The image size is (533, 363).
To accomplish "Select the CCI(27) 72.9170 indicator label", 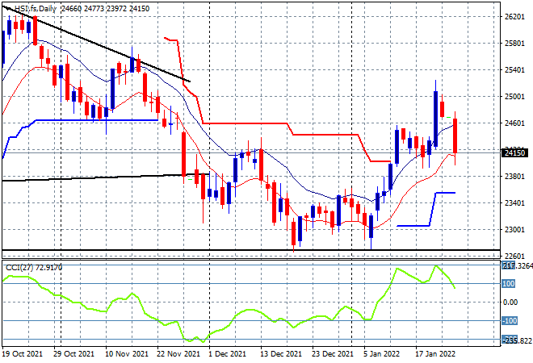I will (34, 268).
